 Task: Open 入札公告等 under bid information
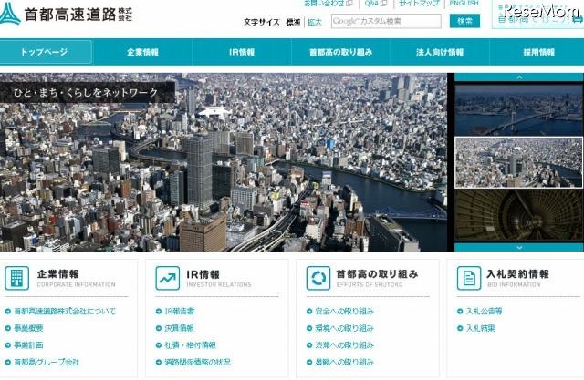(x=485, y=312)
